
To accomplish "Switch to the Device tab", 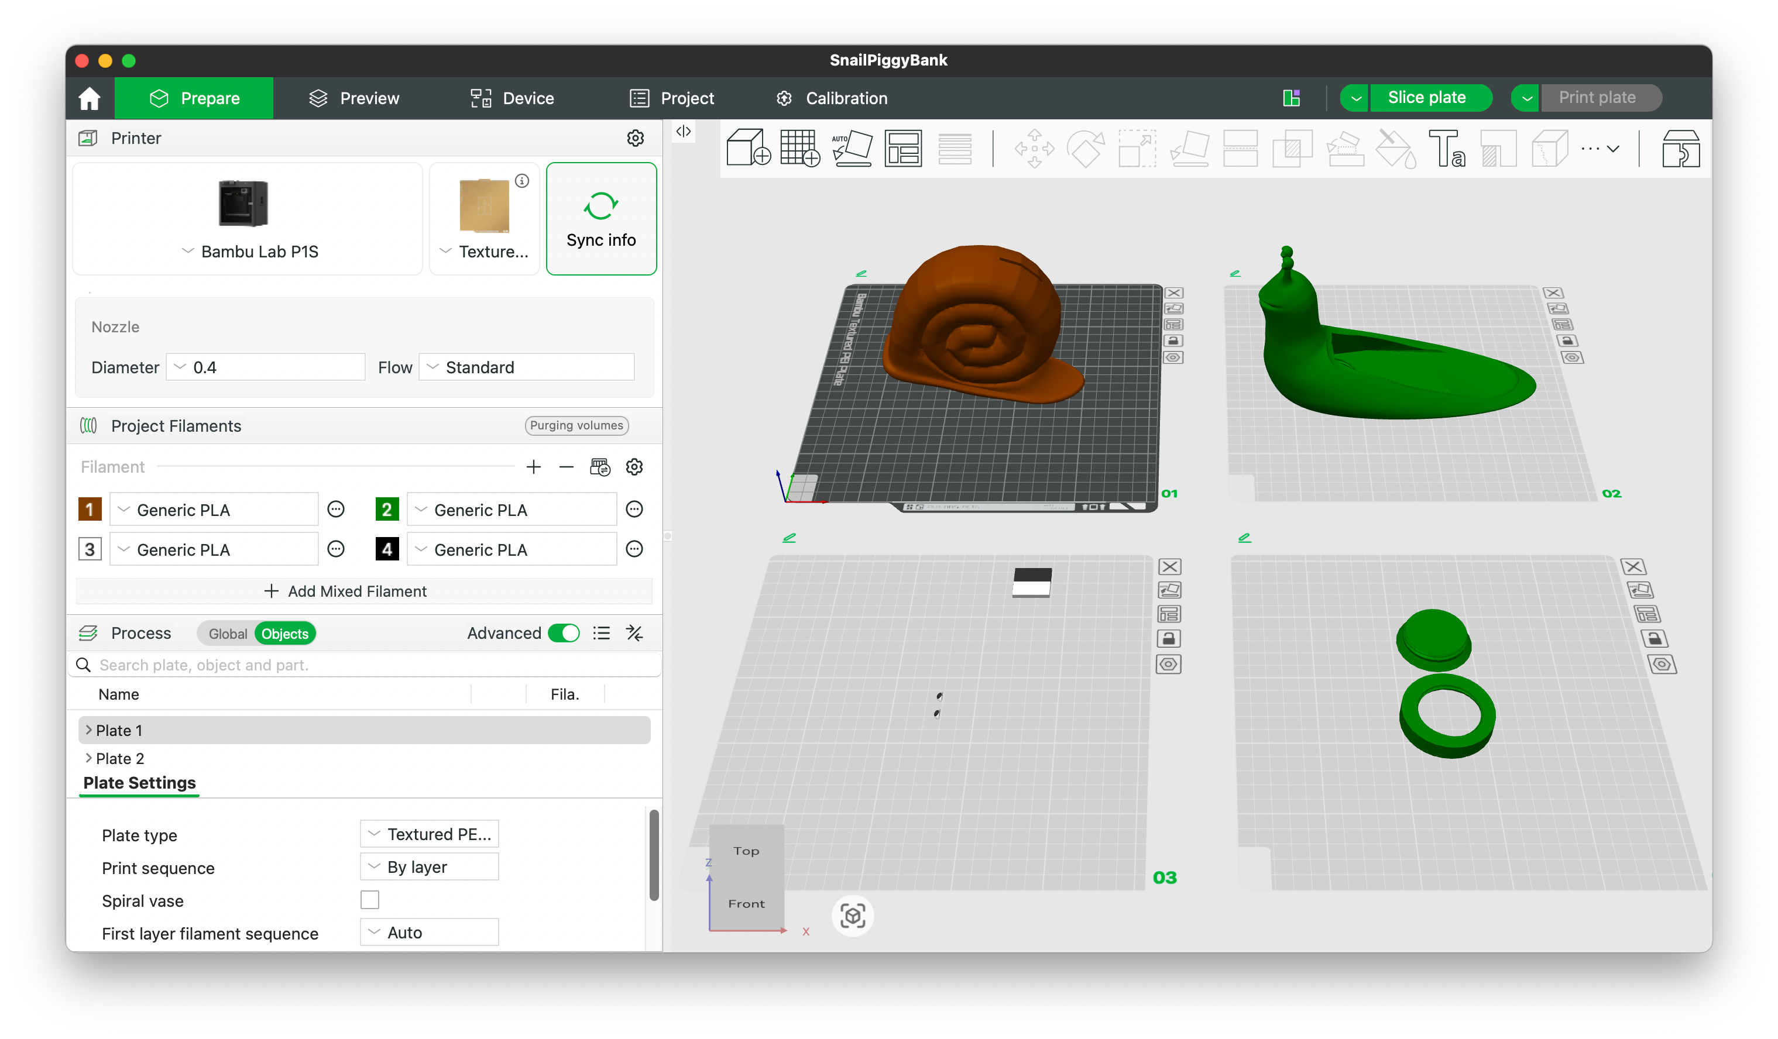I will pyautogui.click(x=512, y=98).
